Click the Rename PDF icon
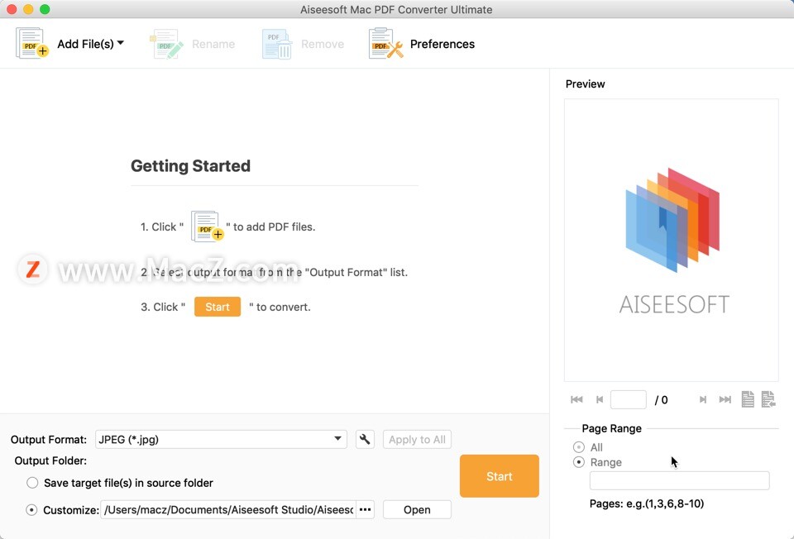The image size is (794, 539). [x=166, y=44]
